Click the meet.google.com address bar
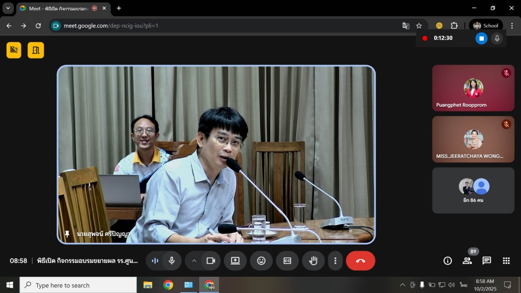521x293 pixels. click(229, 25)
